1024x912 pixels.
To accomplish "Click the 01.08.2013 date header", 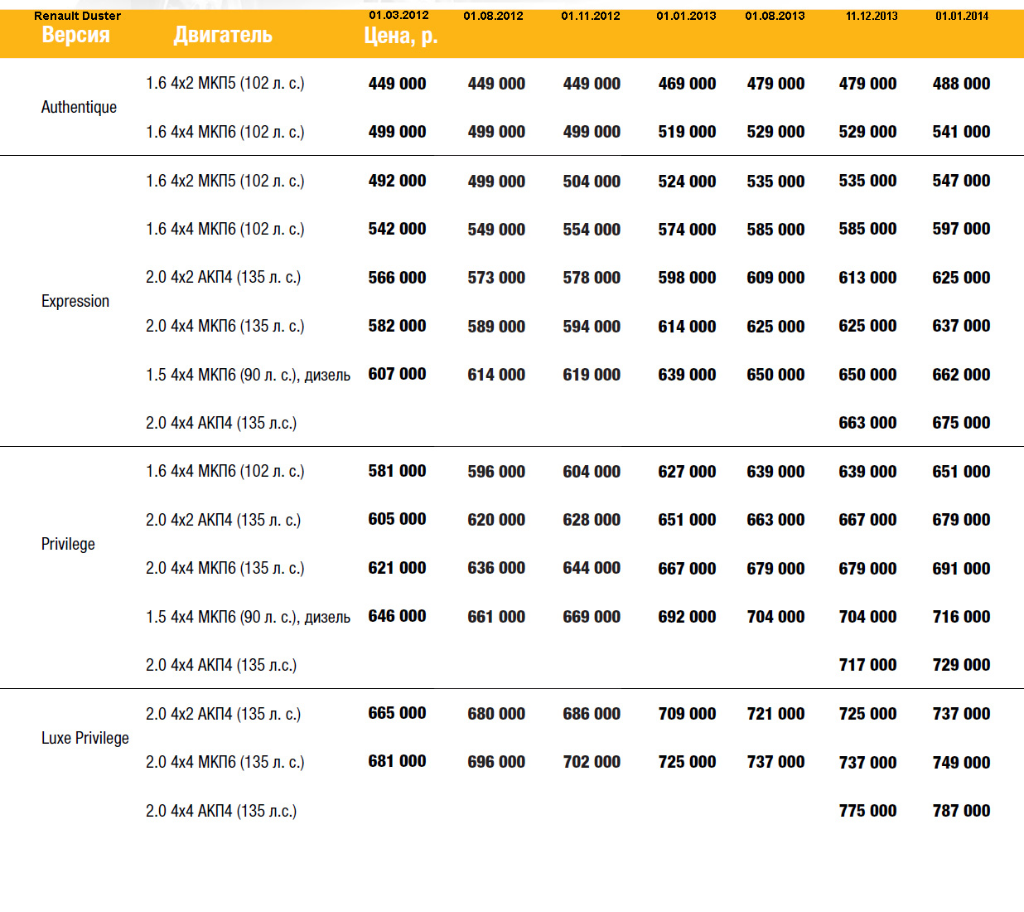I will pos(775,16).
